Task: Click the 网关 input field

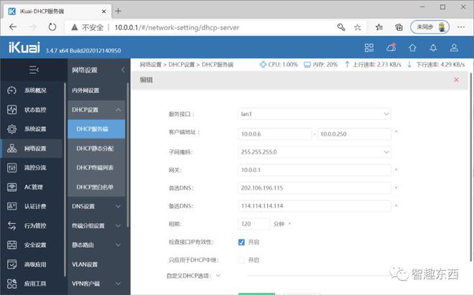Action: (314, 171)
